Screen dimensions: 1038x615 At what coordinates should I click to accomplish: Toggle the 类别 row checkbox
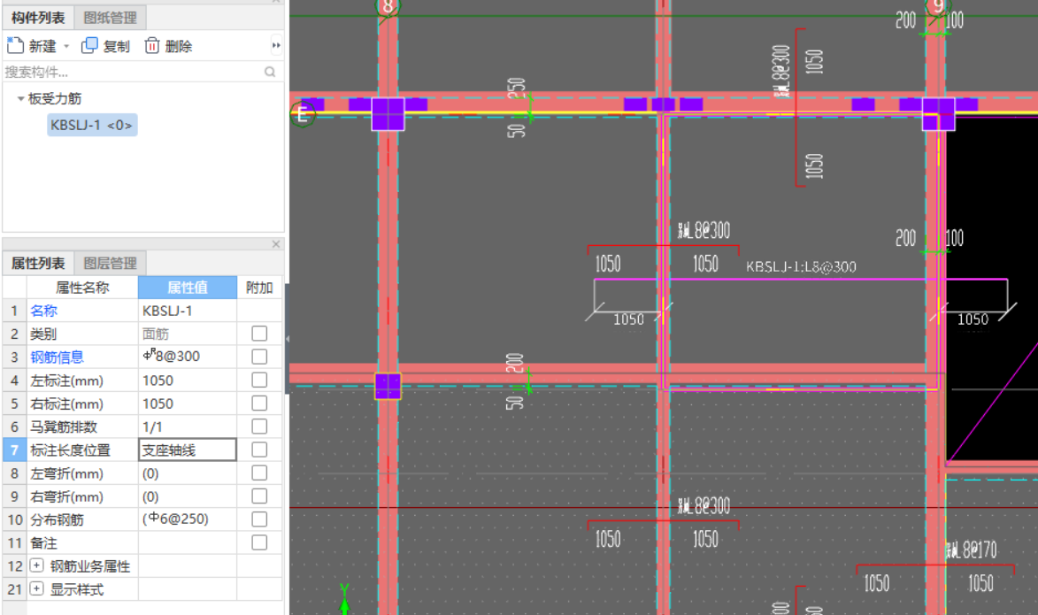coord(259,334)
